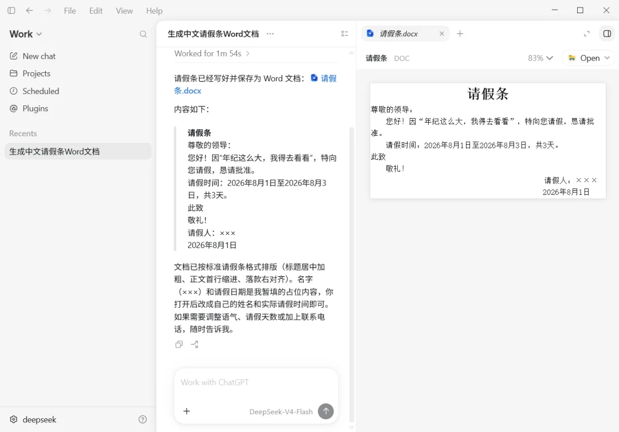Expand the Open button dropdown arrow
Screen dimensions: 619x432
click(607, 58)
